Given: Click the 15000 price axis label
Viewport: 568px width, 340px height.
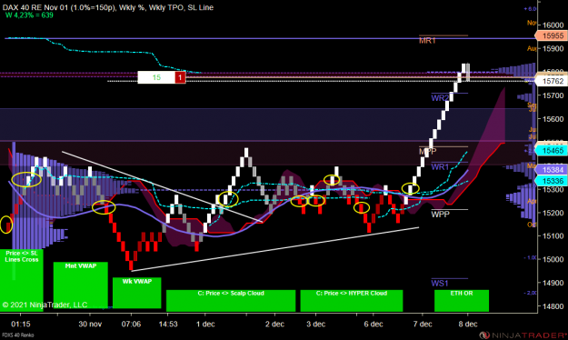Looking at the screenshot, I should 553,259.
